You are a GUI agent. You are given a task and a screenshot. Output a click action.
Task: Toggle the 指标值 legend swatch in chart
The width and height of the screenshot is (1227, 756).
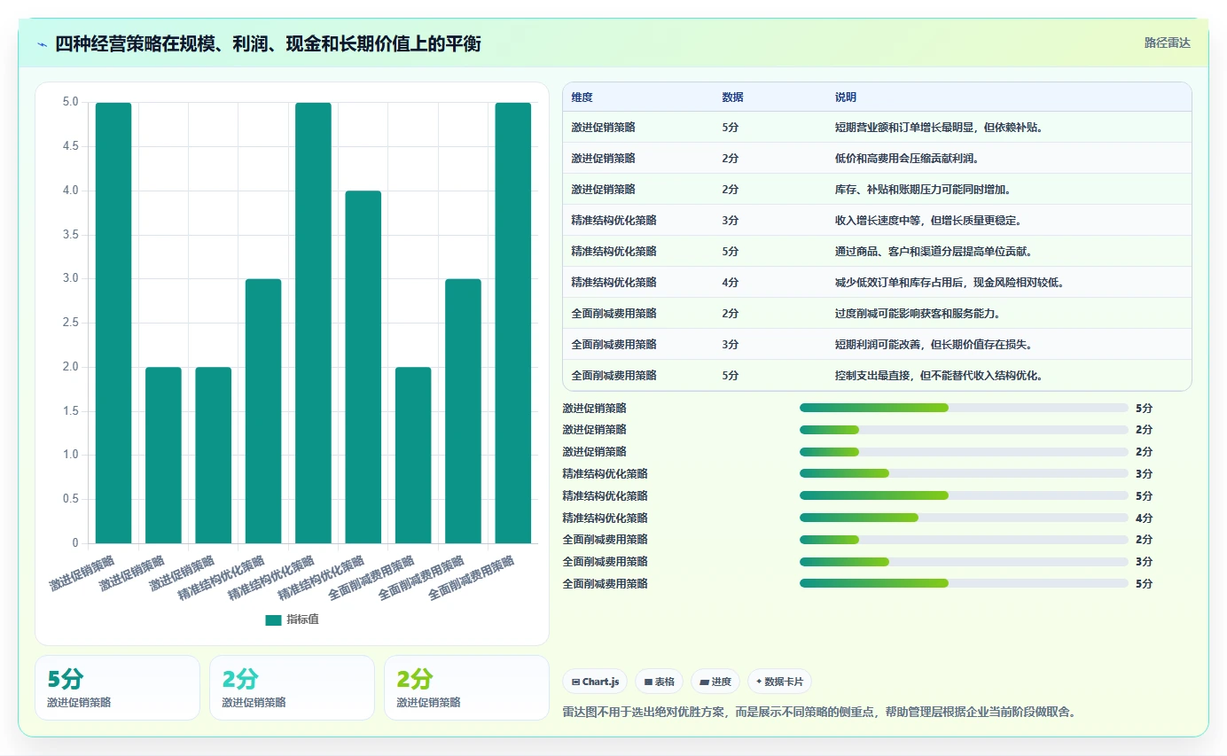(x=273, y=620)
